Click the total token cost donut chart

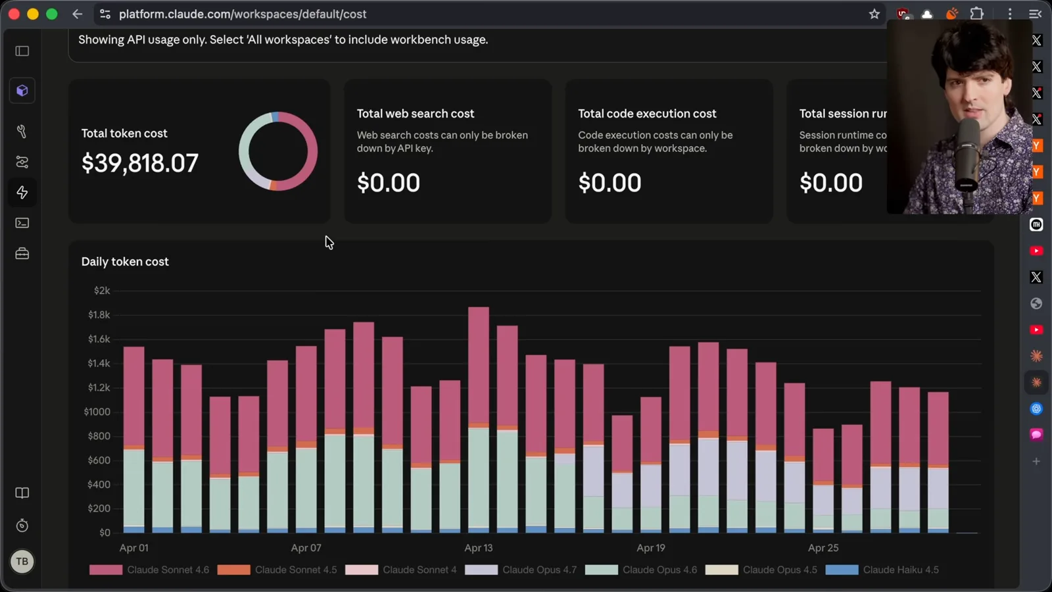click(278, 151)
